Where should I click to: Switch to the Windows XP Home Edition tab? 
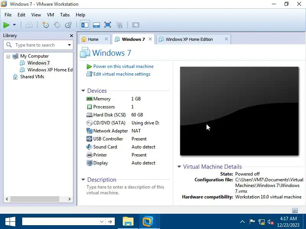click(189, 39)
